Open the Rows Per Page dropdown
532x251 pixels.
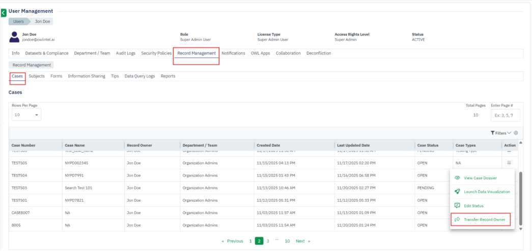click(x=25, y=115)
